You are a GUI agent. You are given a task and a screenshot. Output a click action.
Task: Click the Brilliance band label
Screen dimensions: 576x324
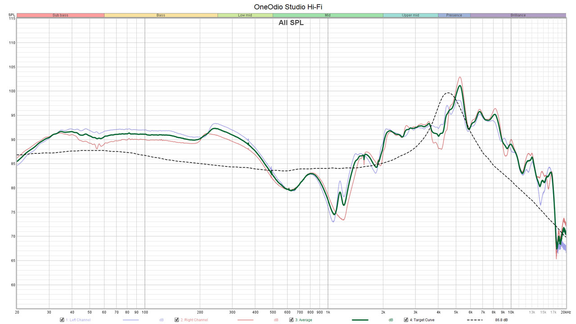517,15
